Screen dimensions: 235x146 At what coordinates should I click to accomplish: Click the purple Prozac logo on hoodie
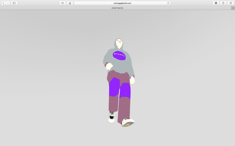pos(119,56)
